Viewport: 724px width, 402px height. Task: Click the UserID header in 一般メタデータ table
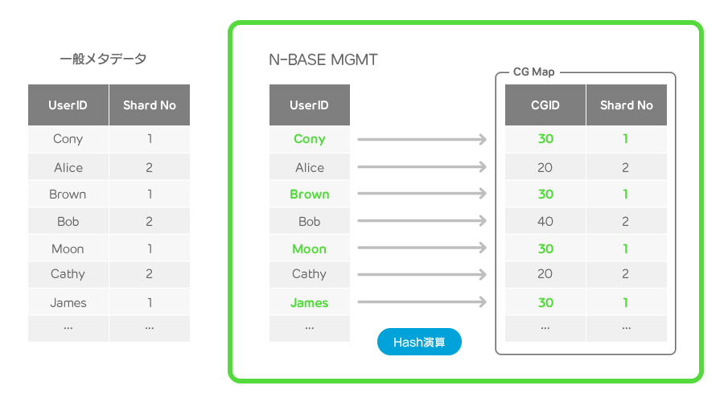(x=68, y=105)
